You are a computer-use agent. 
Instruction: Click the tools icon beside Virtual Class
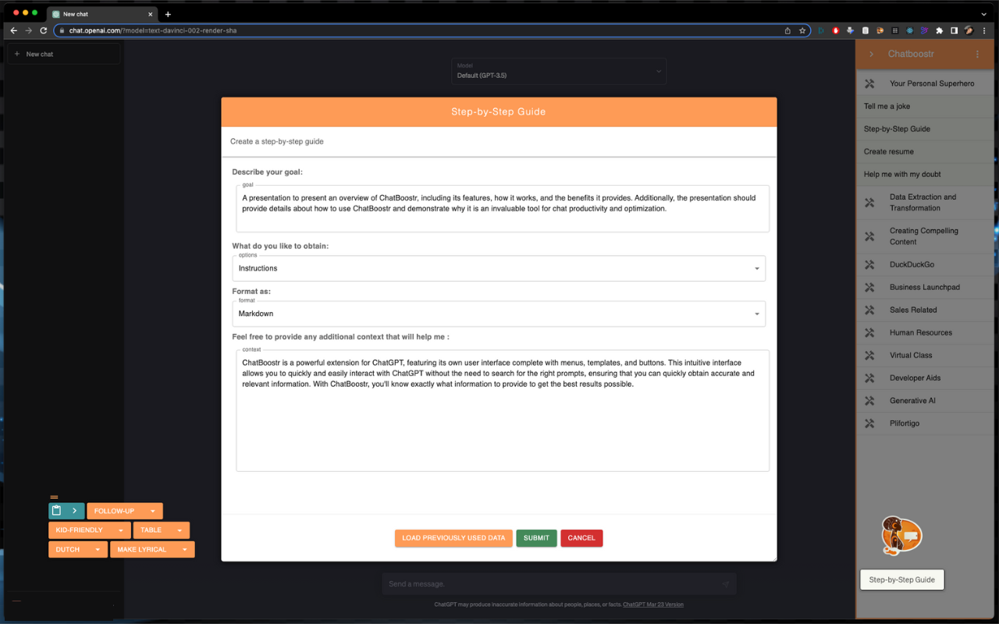(869, 356)
